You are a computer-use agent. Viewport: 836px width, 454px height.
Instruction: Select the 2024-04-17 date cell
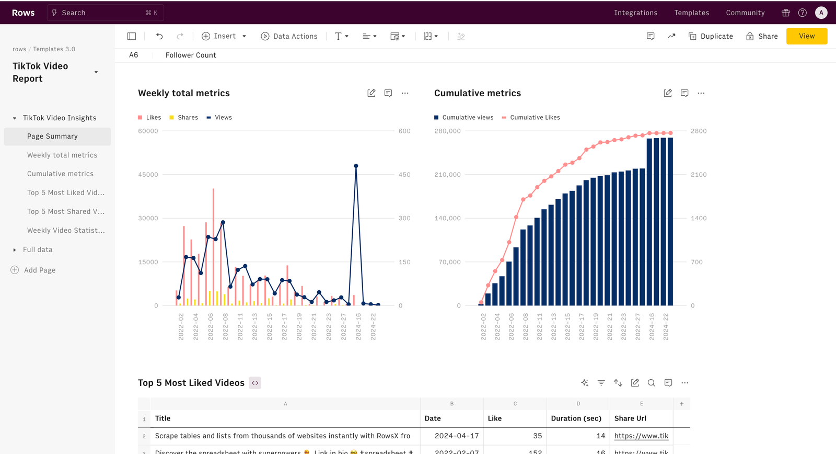click(x=452, y=436)
